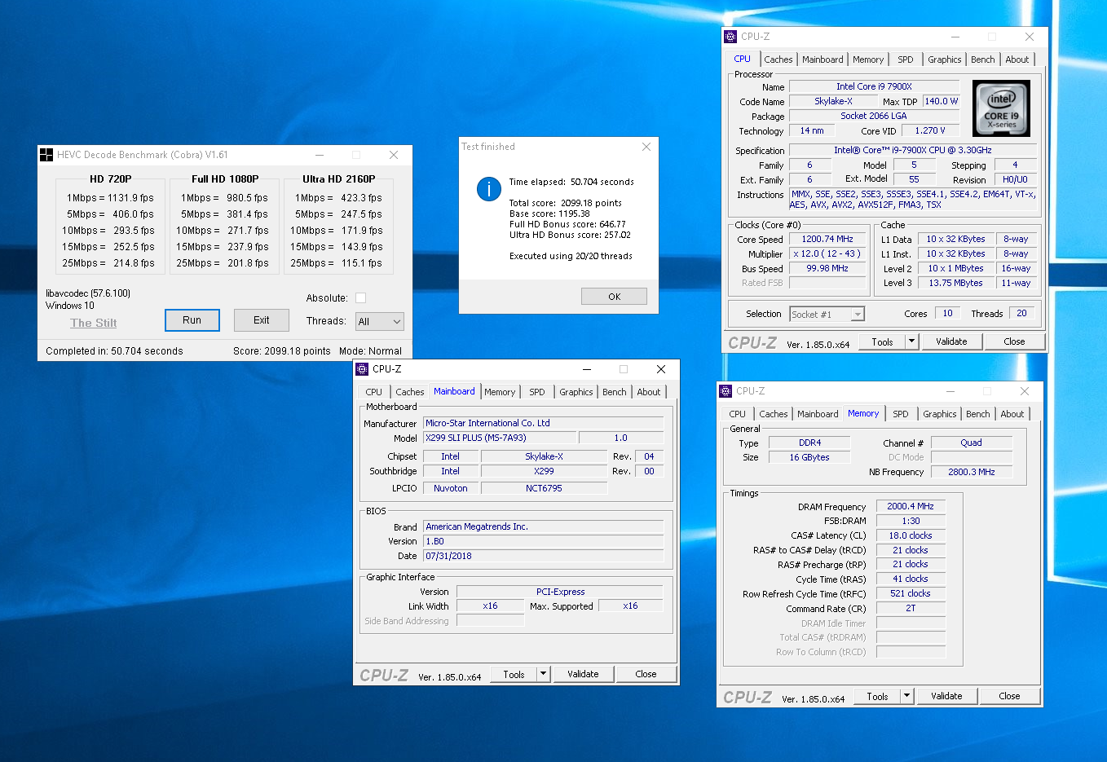Click Run in HEVC Decode Benchmark
The width and height of the screenshot is (1107, 762).
[192, 320]
